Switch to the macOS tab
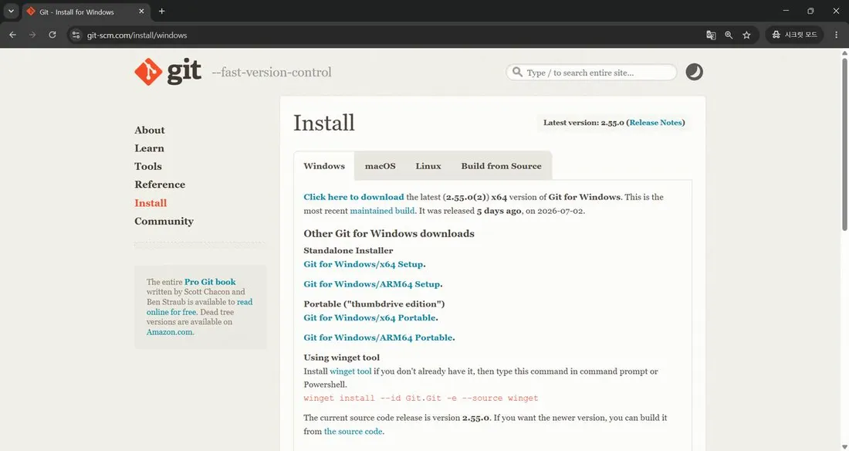The image size is (849, 451). click(380, 166)
